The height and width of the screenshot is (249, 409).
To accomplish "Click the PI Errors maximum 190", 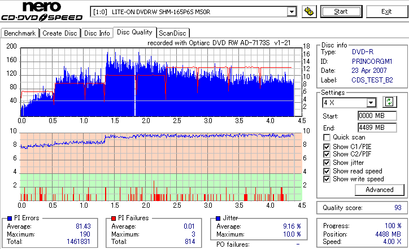I will (x=85, y=234).
